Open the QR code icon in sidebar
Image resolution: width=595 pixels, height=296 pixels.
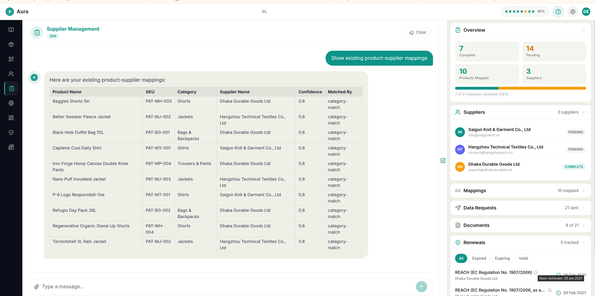click(11, 59)
